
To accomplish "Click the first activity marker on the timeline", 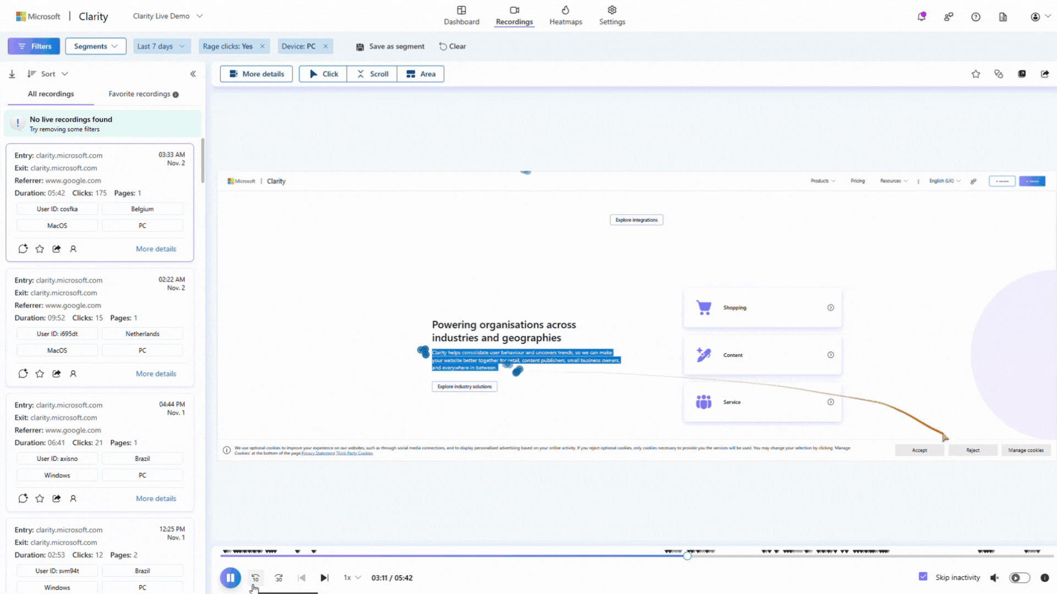I will click(x=225, y=551).
